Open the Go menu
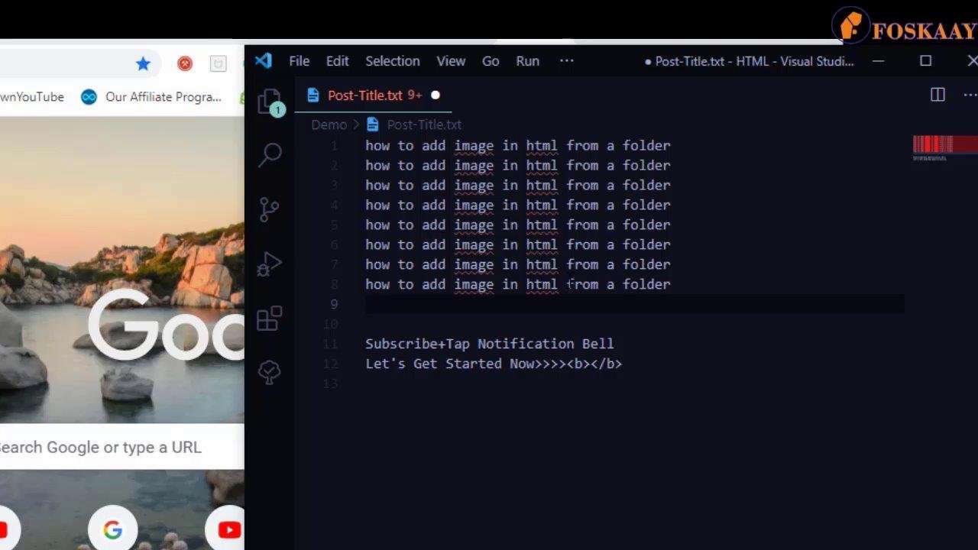The height and width of the screenshot is (550, 978). click(x=490, y=61)
